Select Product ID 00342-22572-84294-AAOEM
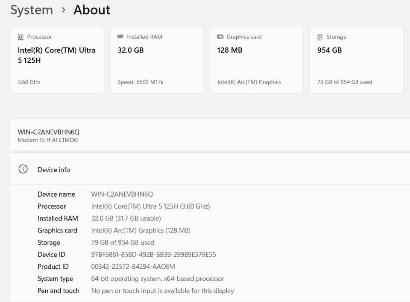The height and width of the screenshot is (302, 410). (133, 267)
